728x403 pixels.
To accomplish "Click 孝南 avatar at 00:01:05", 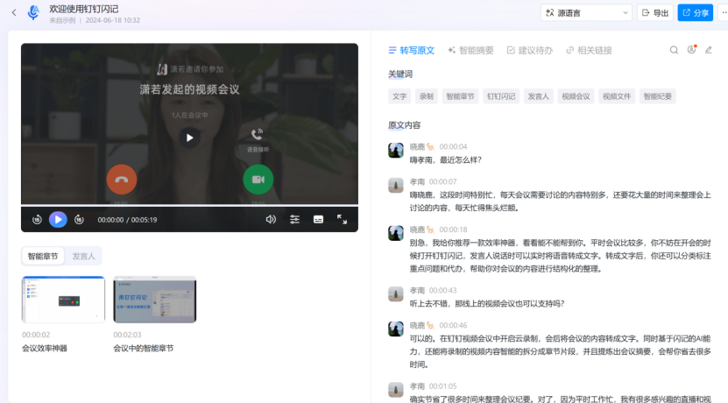I will (x=396, y=390).
